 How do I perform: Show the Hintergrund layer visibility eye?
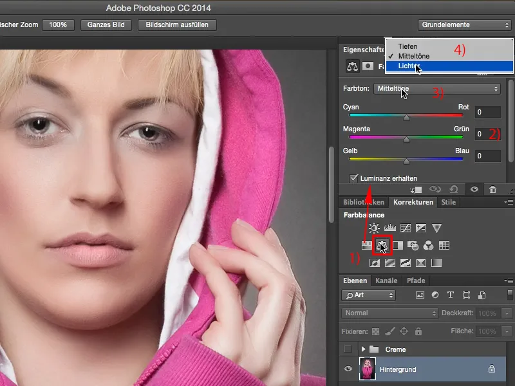(x=348, y=368)
